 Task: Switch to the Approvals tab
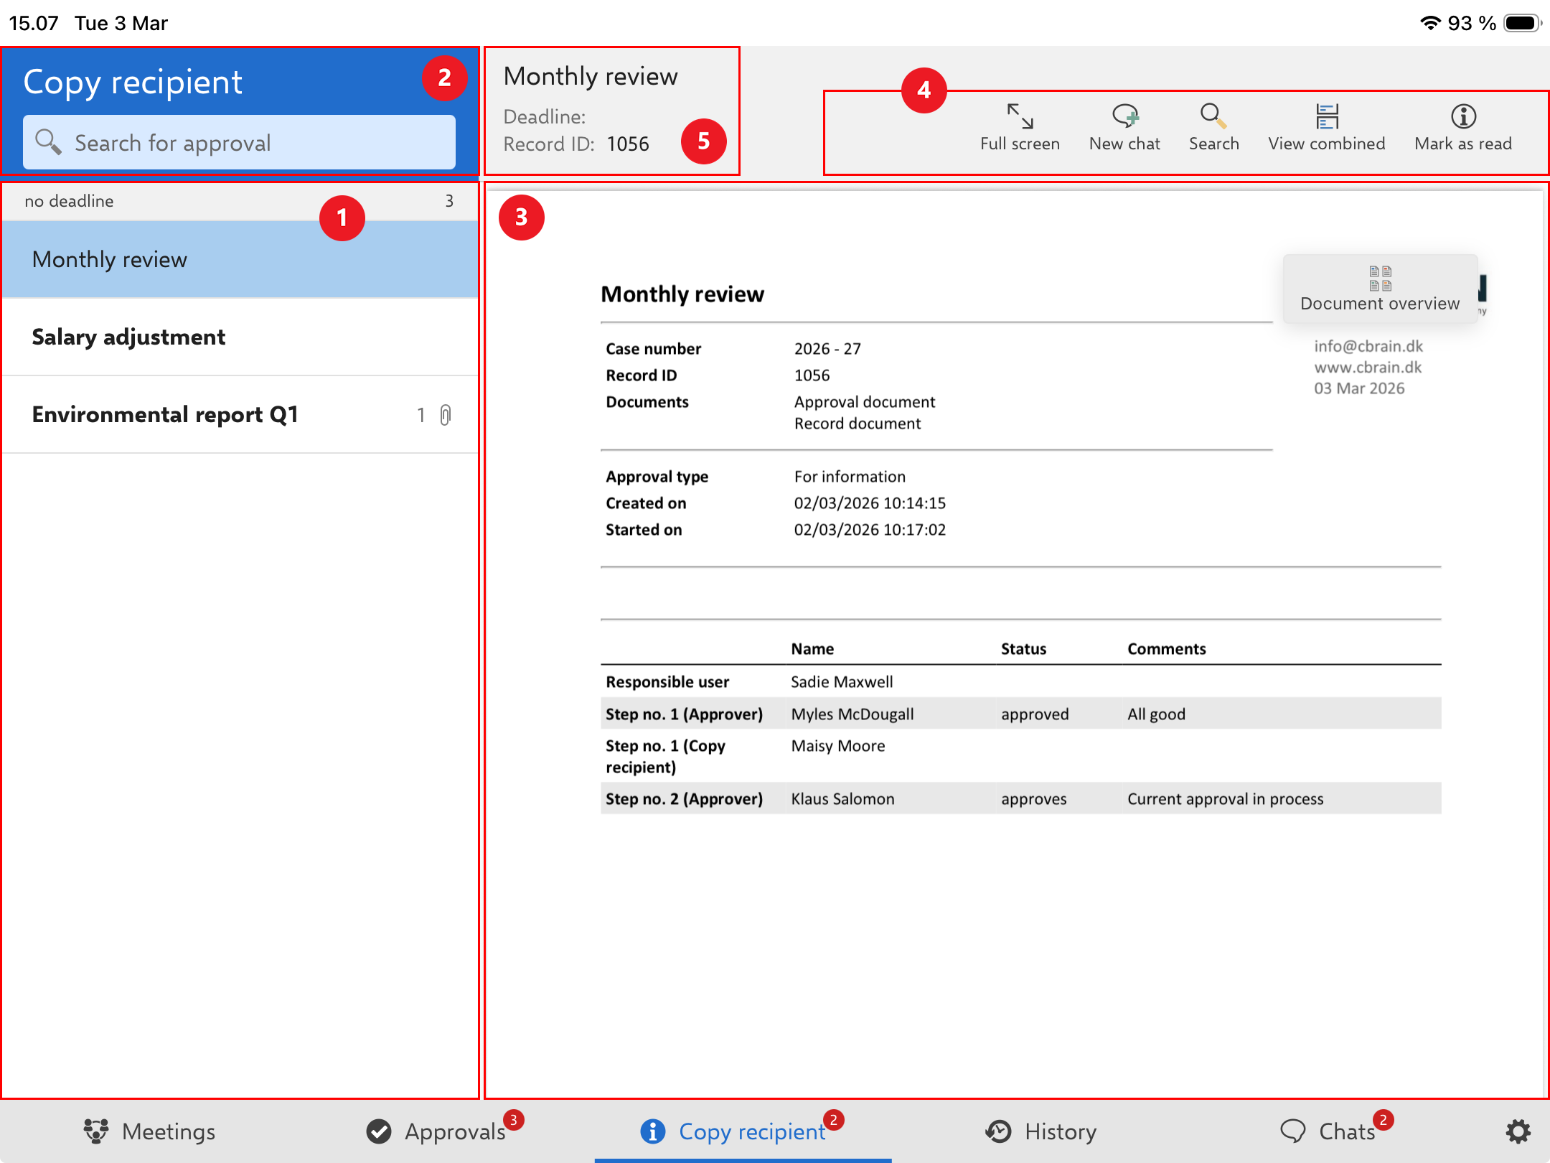pyautogui.click(x=436, y=1131)
